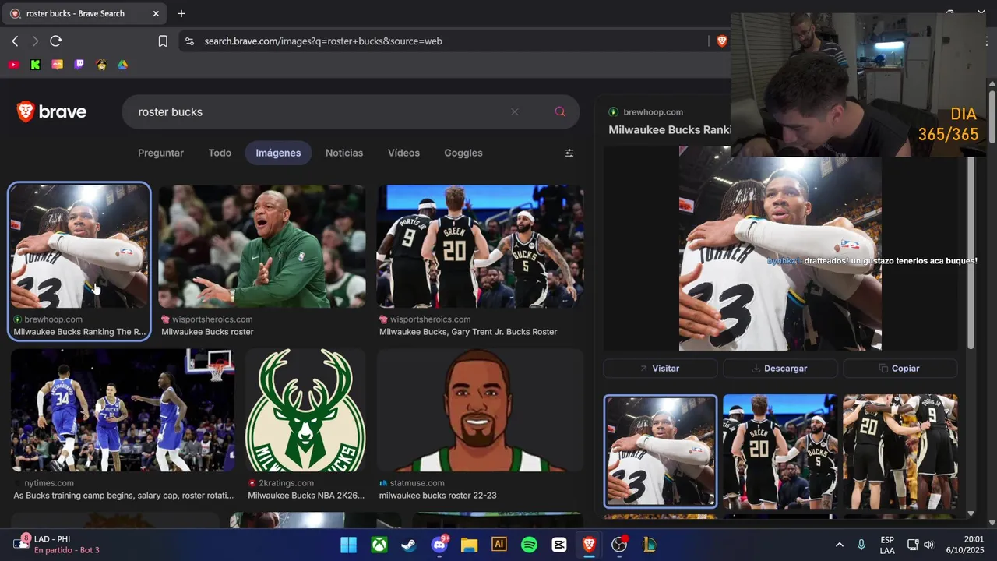Open Adobe Illustrator from the taskbar
The width and height of the screenshot is (997, 561).
coord(499,545)
